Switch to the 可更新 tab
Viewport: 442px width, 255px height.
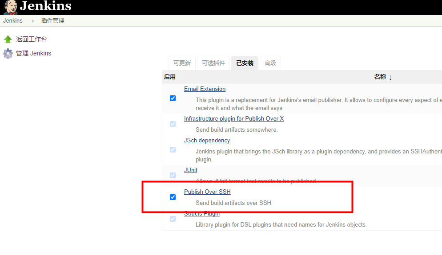click(182, 63)
